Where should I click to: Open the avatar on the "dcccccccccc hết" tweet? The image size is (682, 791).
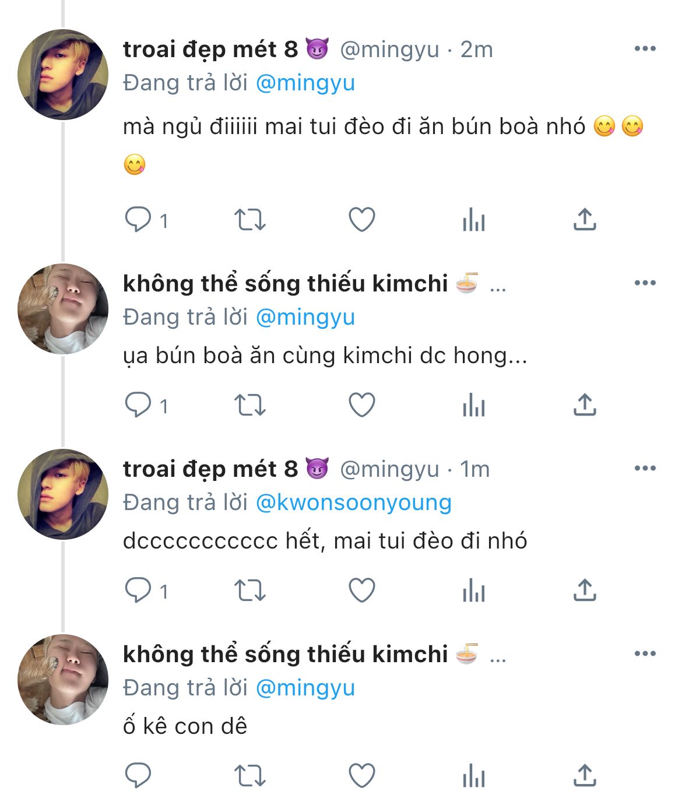63,494
